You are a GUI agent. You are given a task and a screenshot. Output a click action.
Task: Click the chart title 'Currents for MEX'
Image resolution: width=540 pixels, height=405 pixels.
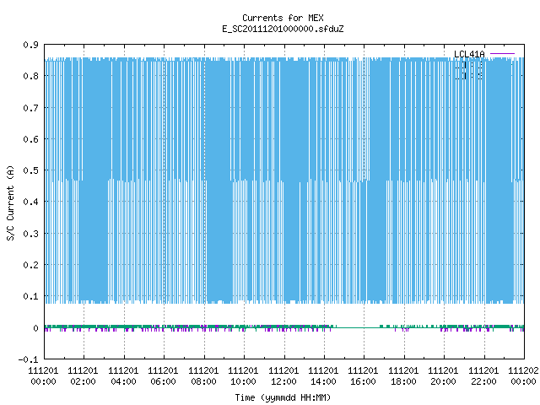pos(283,18)
